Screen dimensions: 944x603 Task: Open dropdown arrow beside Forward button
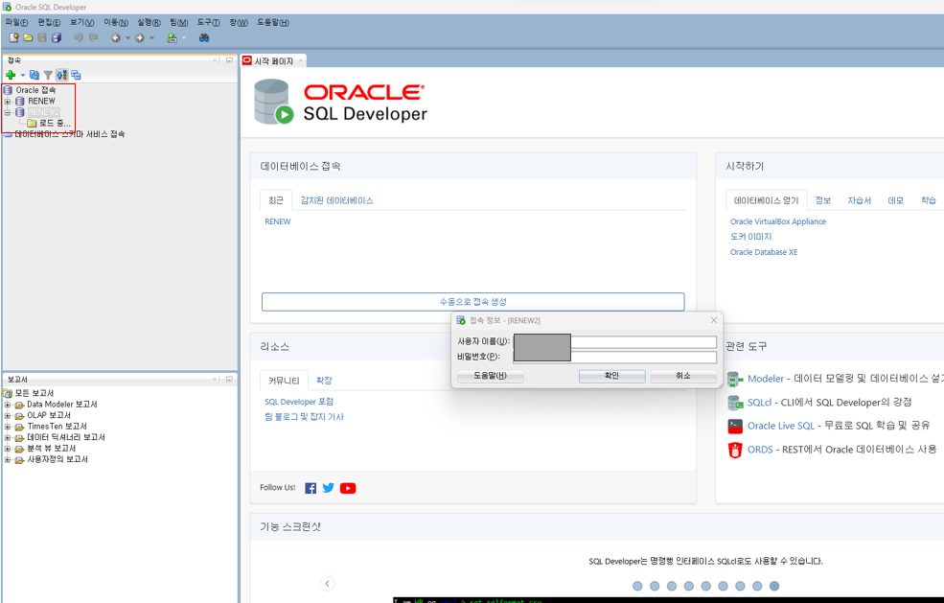coord(151,38)
